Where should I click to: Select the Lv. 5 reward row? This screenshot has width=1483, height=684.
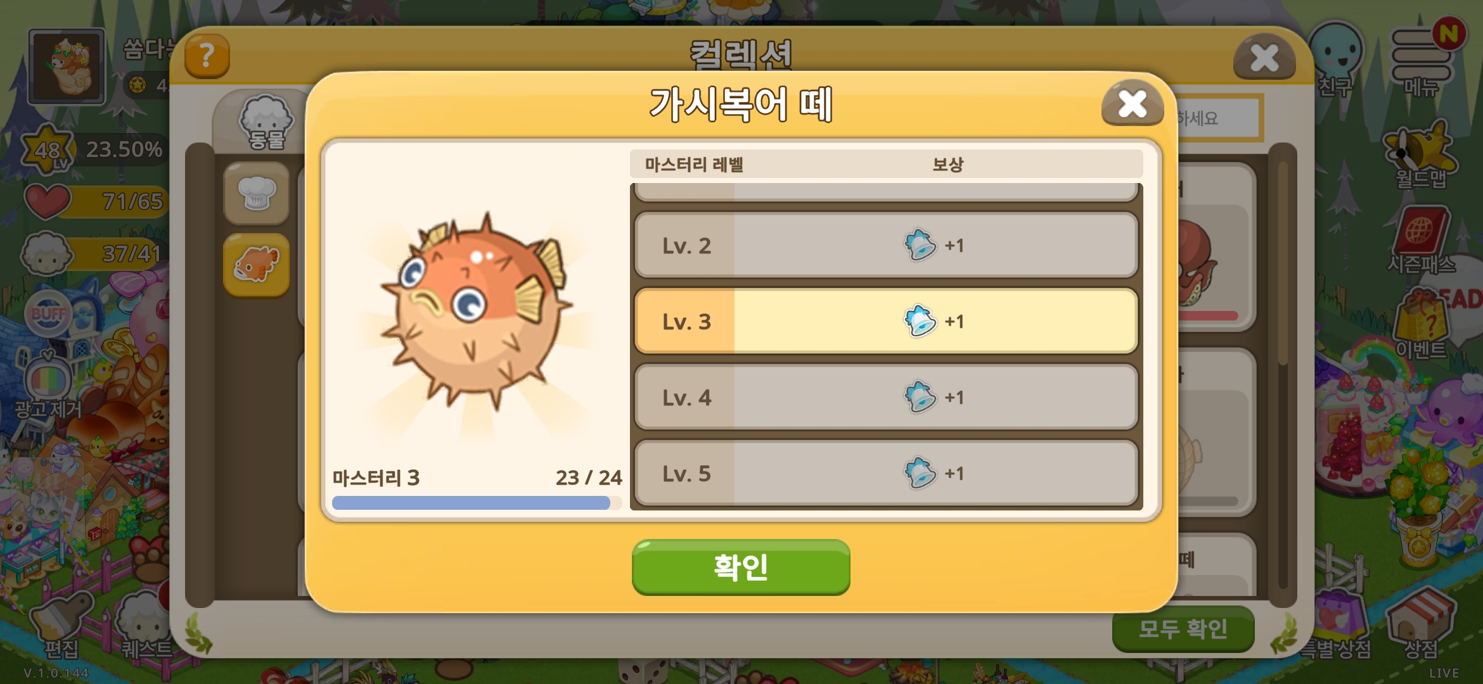(x=886, y=473)
